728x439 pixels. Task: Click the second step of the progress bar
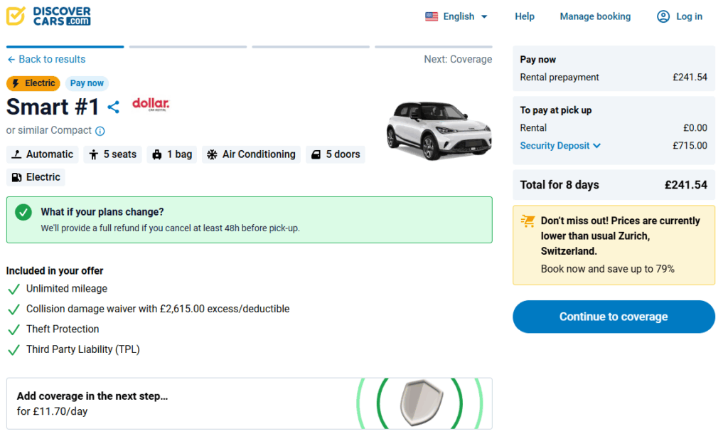(x=188, y=46)
